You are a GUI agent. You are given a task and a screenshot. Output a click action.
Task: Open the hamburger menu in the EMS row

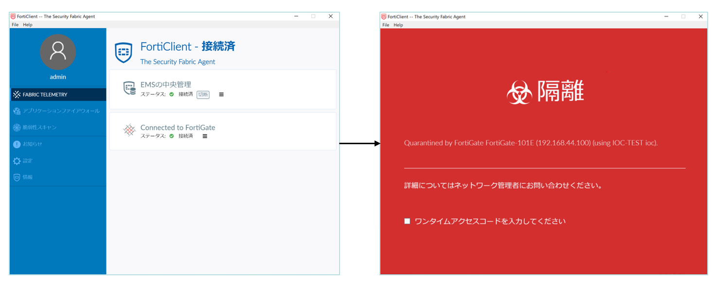[221, 95]
